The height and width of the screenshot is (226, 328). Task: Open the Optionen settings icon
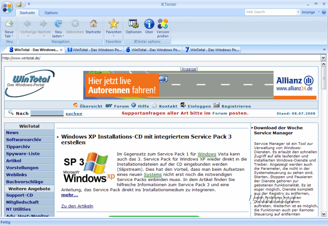(133, 24)
